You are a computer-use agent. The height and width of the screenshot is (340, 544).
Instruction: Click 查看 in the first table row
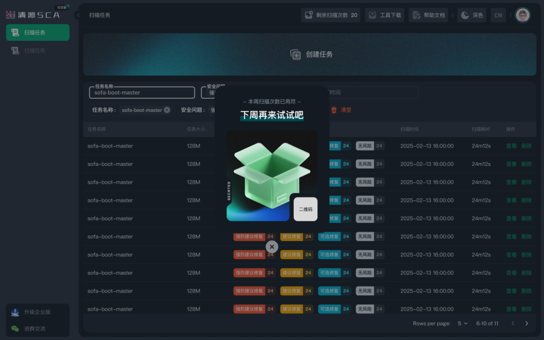click(x=511, y=146)
